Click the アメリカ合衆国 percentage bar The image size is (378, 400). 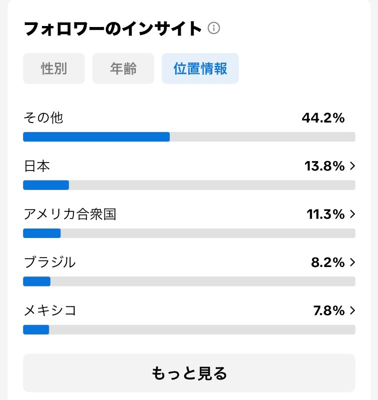click(x=189, y=233)
